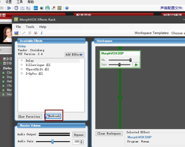Click the blue info icon in Effects Rack
The image size is (185, 147).
click(x=42, y=33)
